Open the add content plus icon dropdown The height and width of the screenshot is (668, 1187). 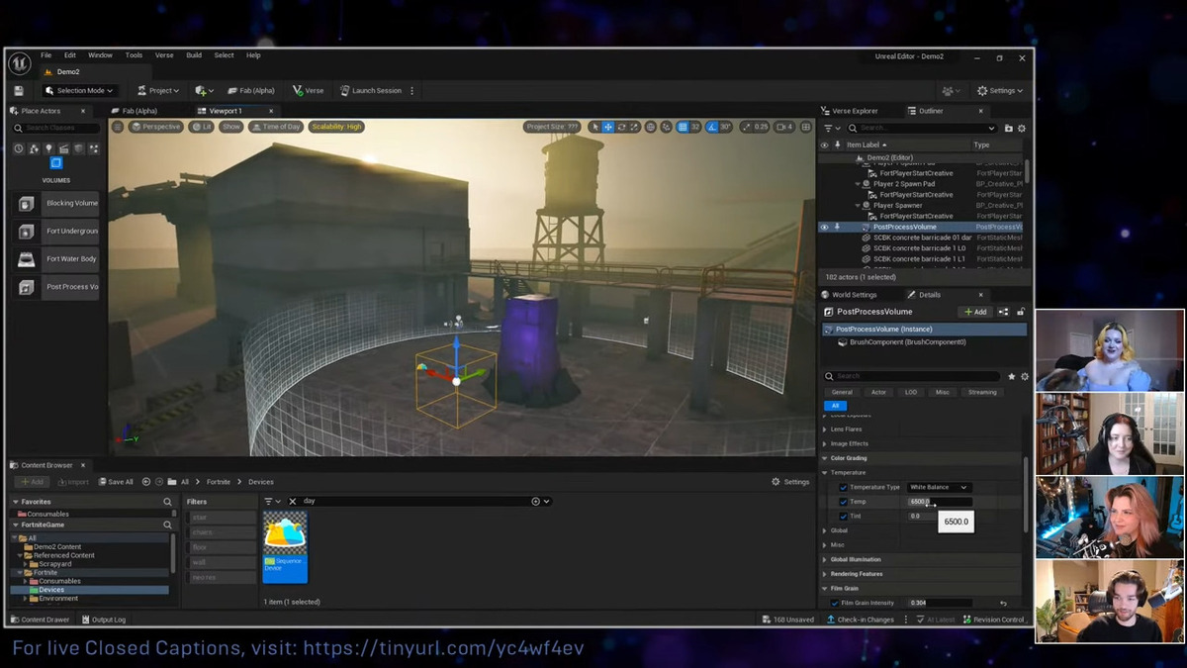[x=203, y=90]
